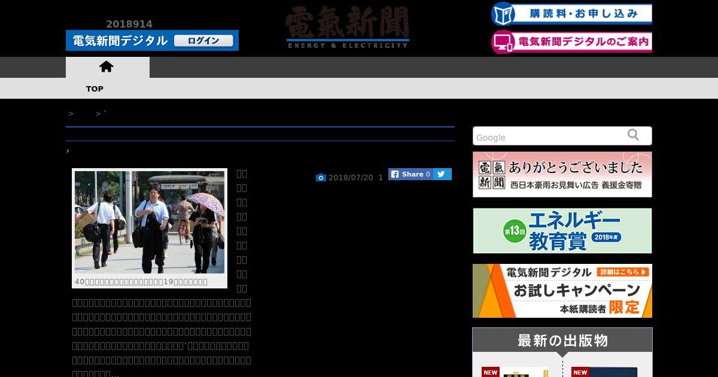The image size is (718, 377).
Task: Click the device icon on デジタルのご案内 banner
Action: (503, 42)
